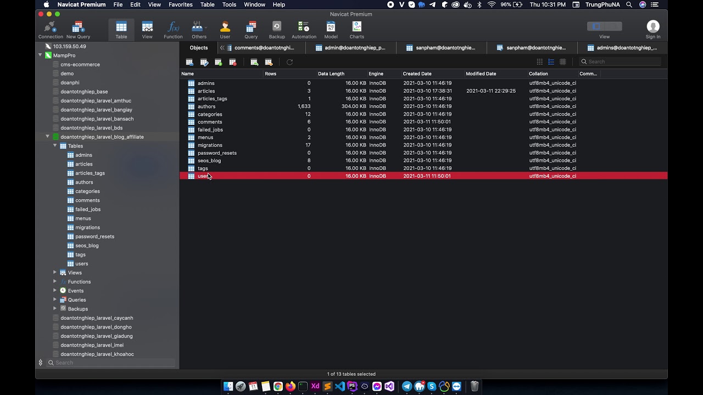Select the seos_blog row in the table list
The image size is (703, 395).
(x=423, y=161)
